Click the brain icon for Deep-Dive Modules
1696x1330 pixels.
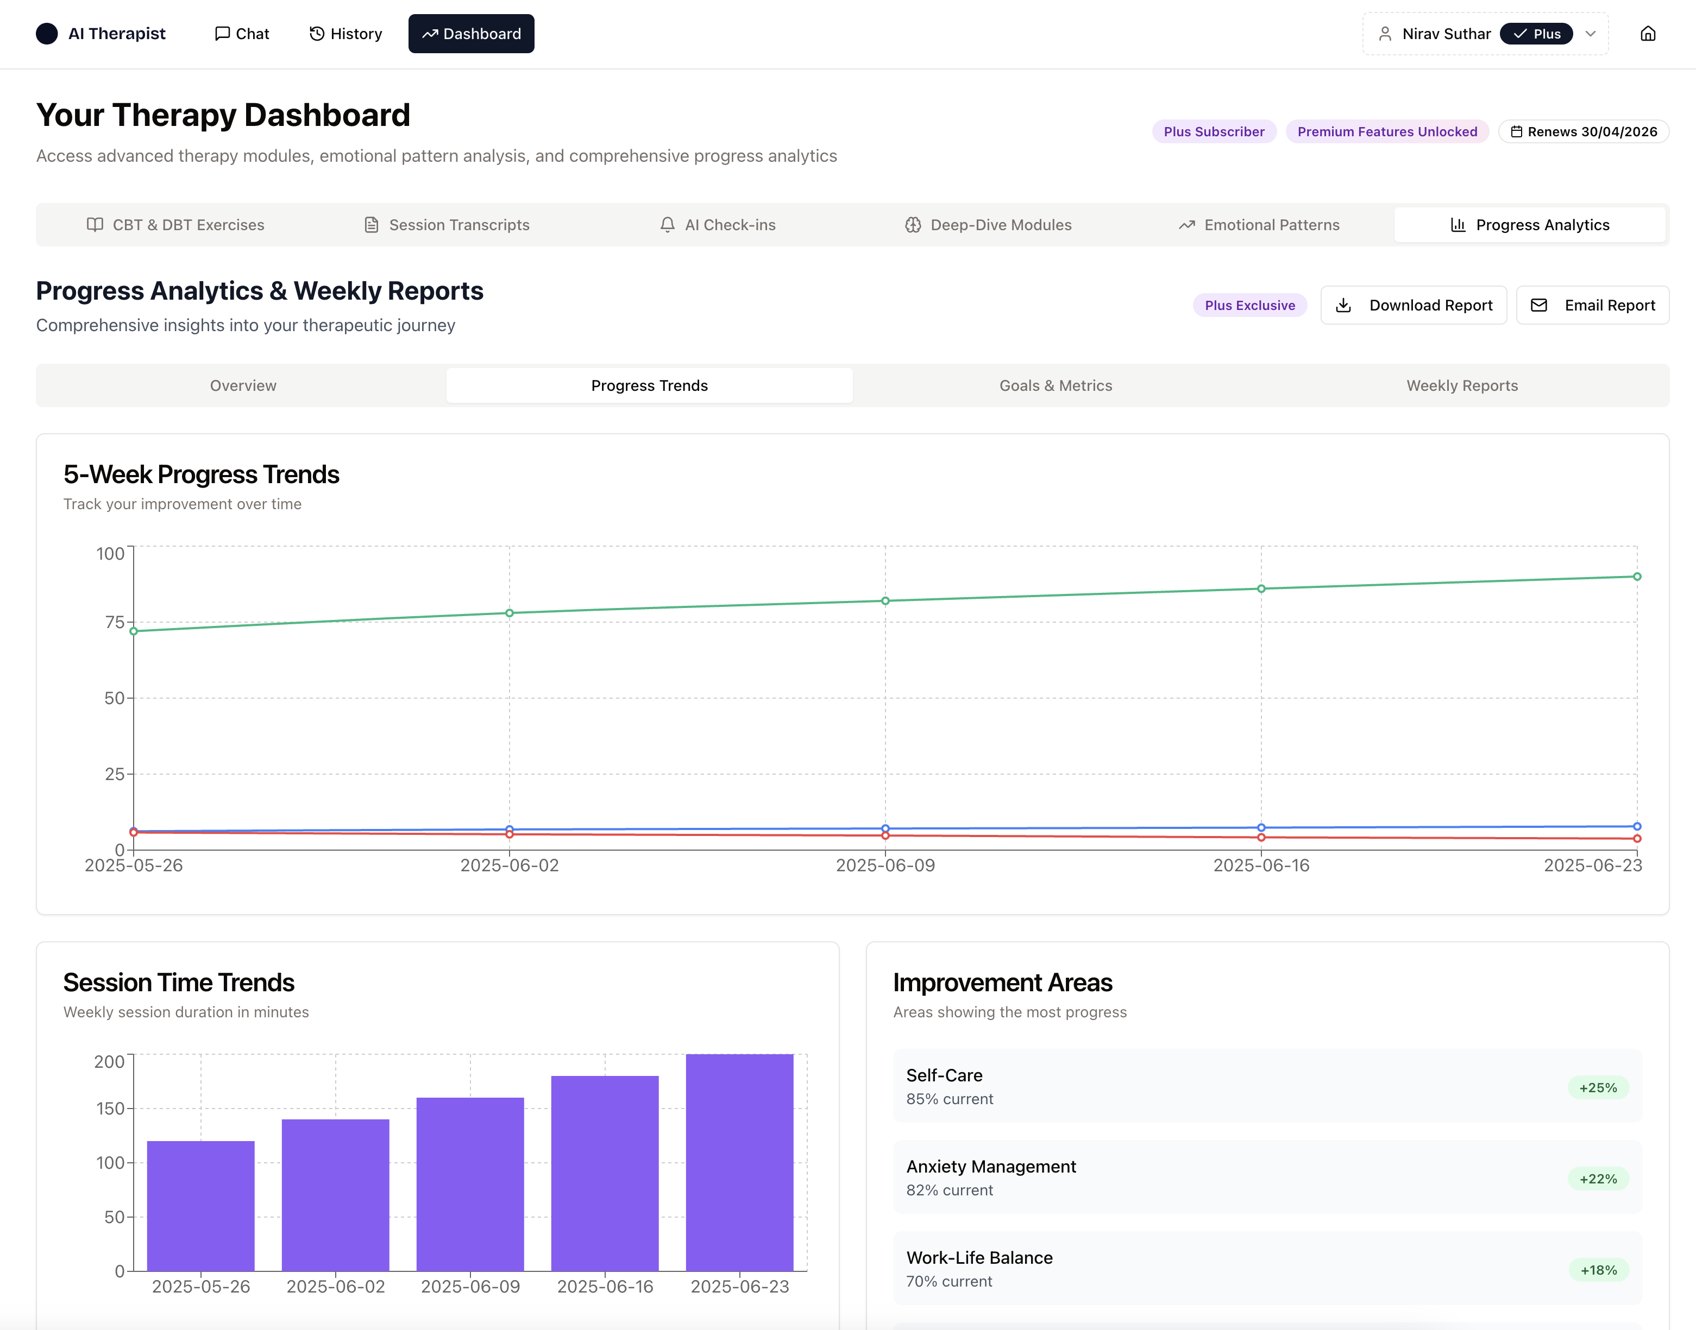(x=912, y=225)
